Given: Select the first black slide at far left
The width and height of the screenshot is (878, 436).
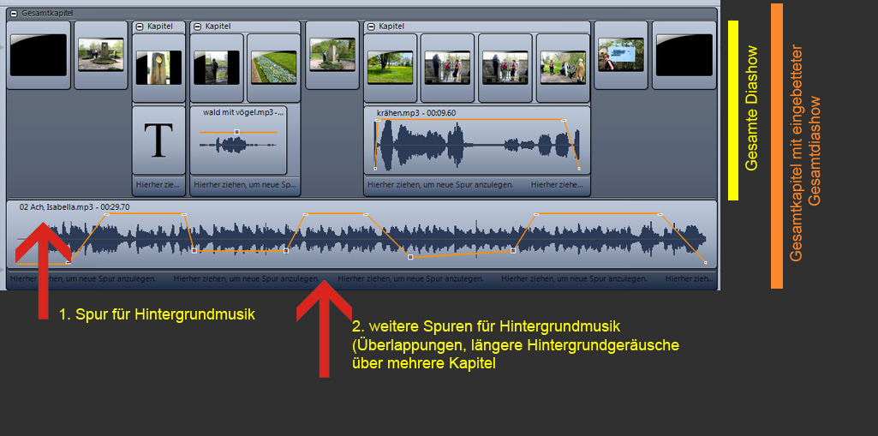Looking at the screenshot, I should click(39, 56).
